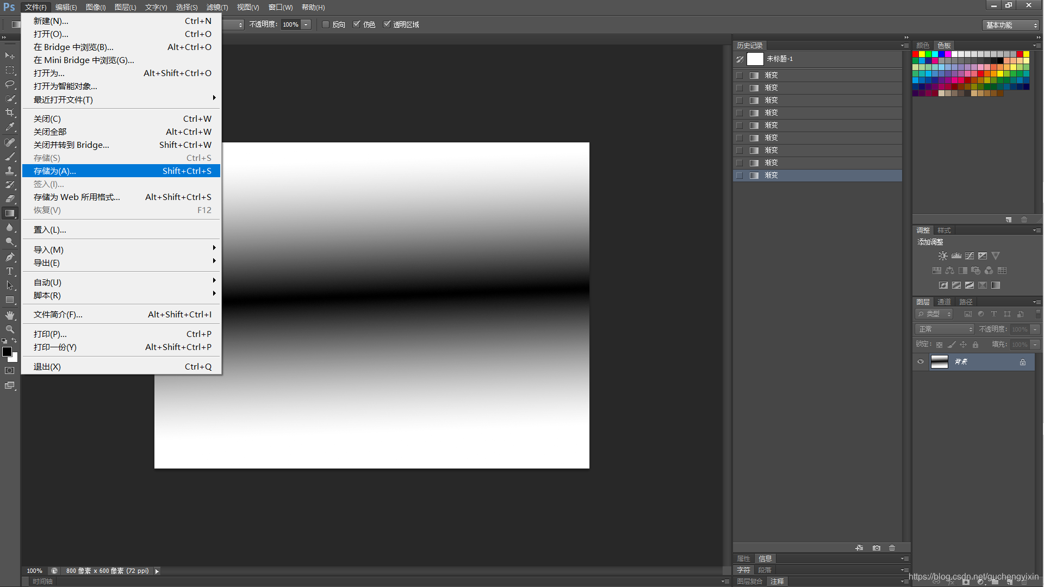Toggle the 反向 (Reverse) checkbox
Image resolution: width=1044 pixels, height=587 pixels.
point(326,24)
